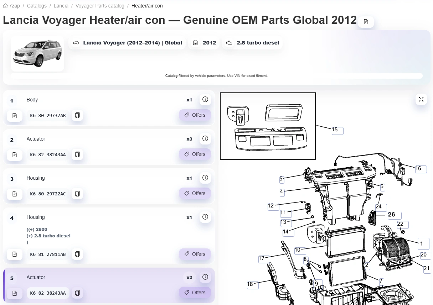
Task: Select diagram callout 2
Action: pyautogui.click(x=367, y=265)
